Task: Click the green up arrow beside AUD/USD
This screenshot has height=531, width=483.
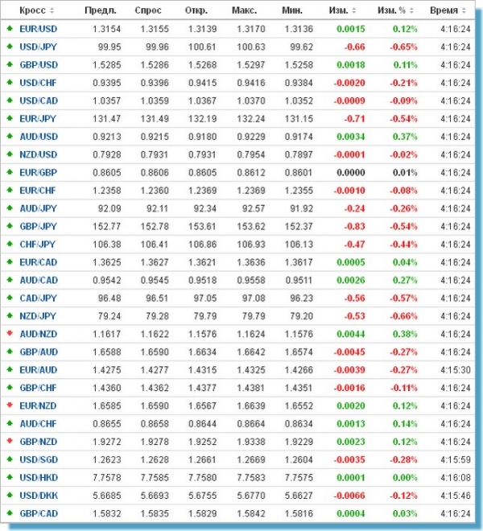Action: (10, 136)
